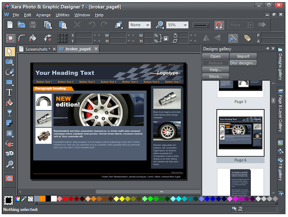This screenshot has width=288, height=217.
Task: Toggle the scale line widths button
Action: tap(233, 38)
